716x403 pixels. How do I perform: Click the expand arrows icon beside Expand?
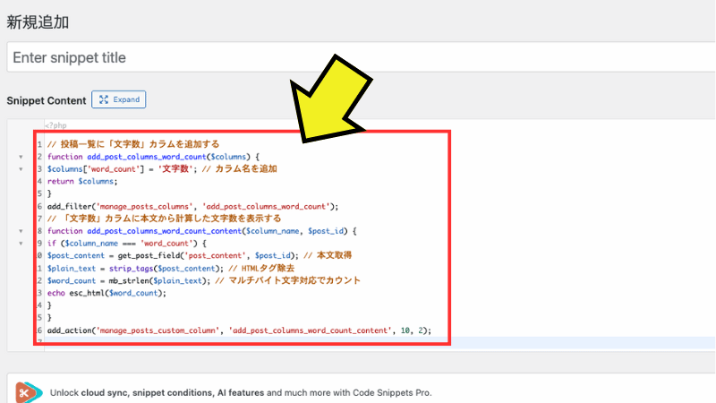click(103, 100)
